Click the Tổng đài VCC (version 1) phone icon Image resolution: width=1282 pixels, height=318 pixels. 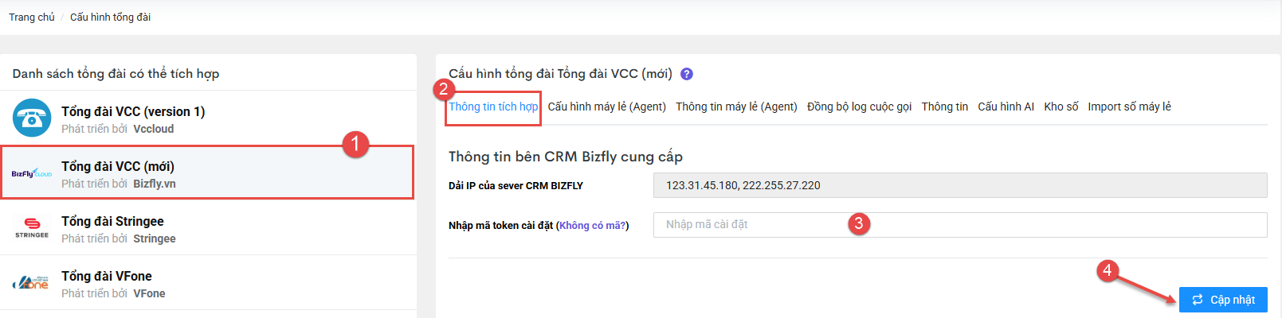[32, 118]
